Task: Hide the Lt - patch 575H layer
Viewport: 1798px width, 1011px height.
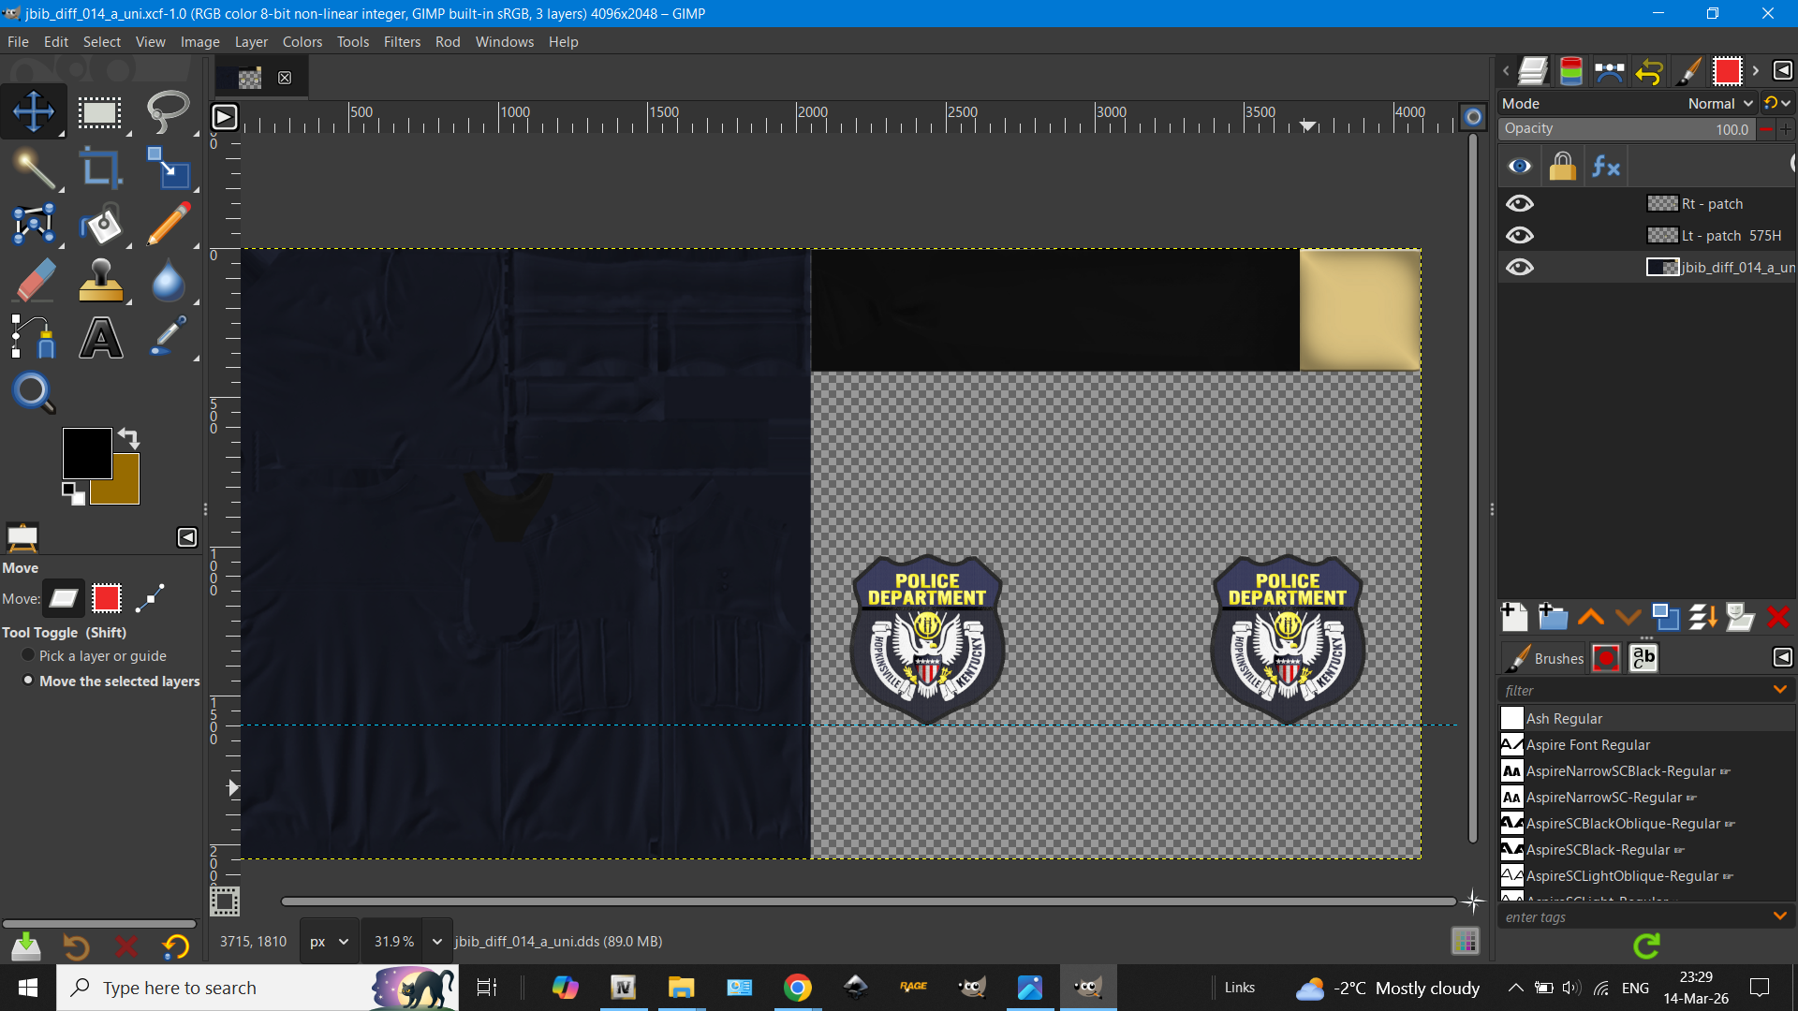Action: (x=1520, y=235)
